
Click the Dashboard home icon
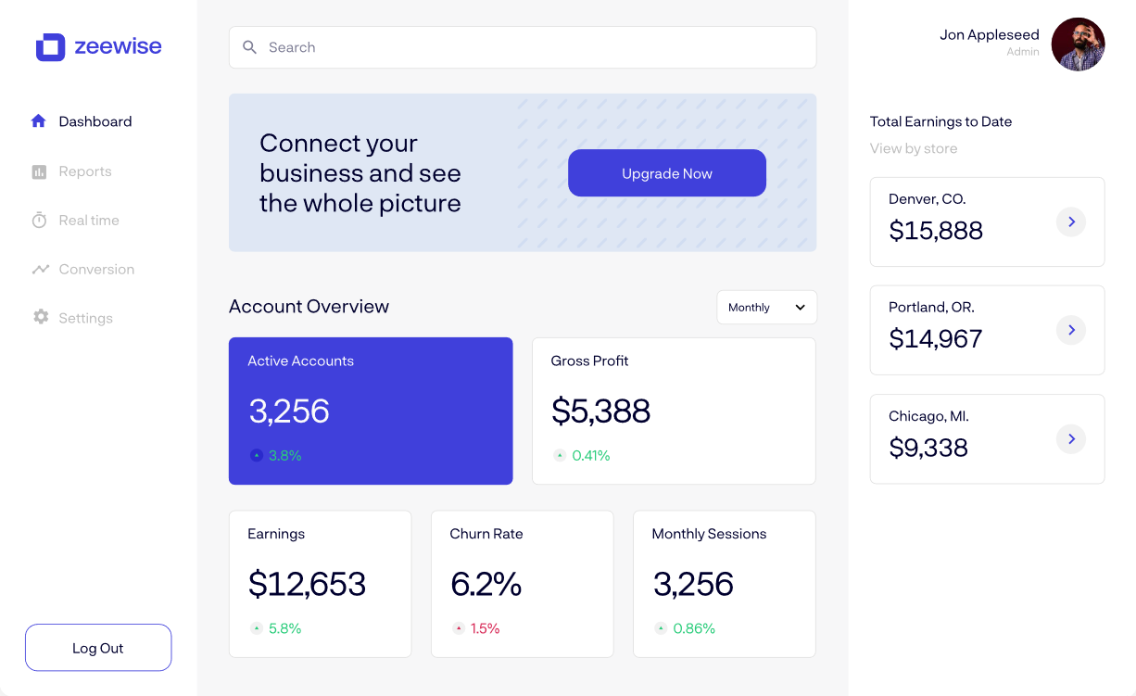(x=39, y=121)
